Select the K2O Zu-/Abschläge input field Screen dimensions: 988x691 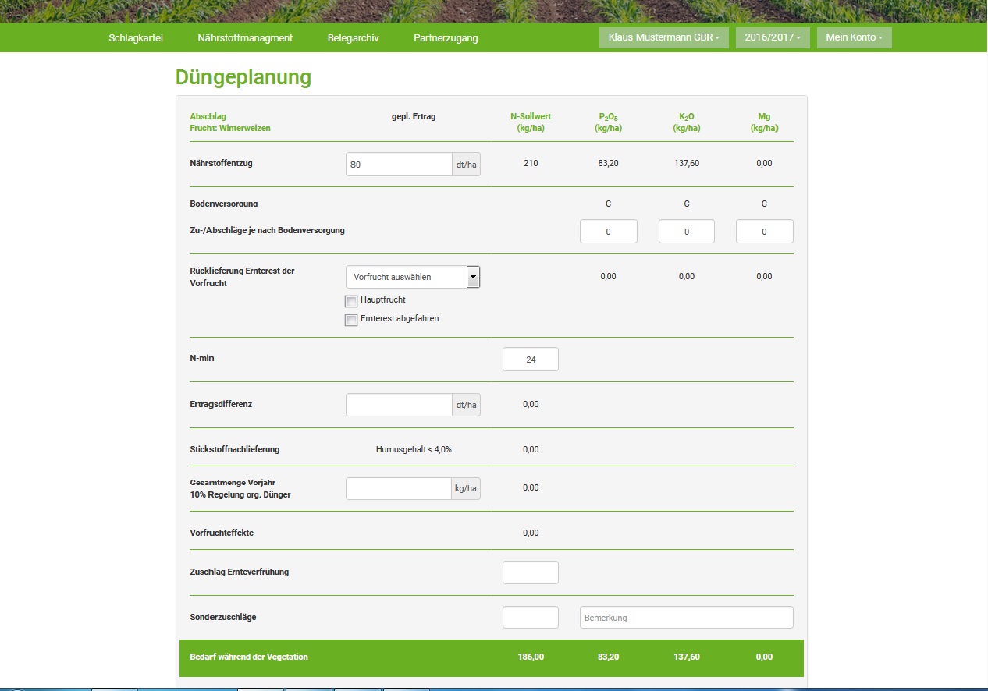tap(687, 232)
